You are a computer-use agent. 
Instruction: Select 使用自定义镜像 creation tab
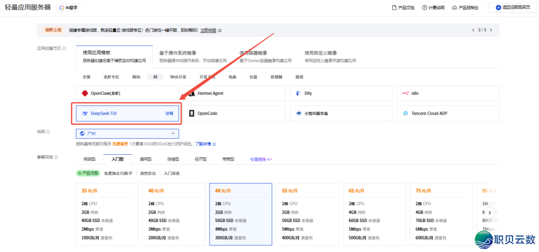coord(330,57)
